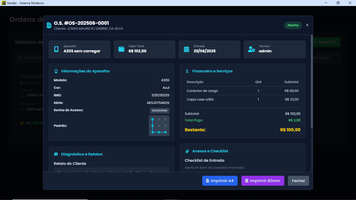Click the document icon beside O.S. title
Image resolution: width=356 pixels, height=200 pixels.
click(49, 25)
